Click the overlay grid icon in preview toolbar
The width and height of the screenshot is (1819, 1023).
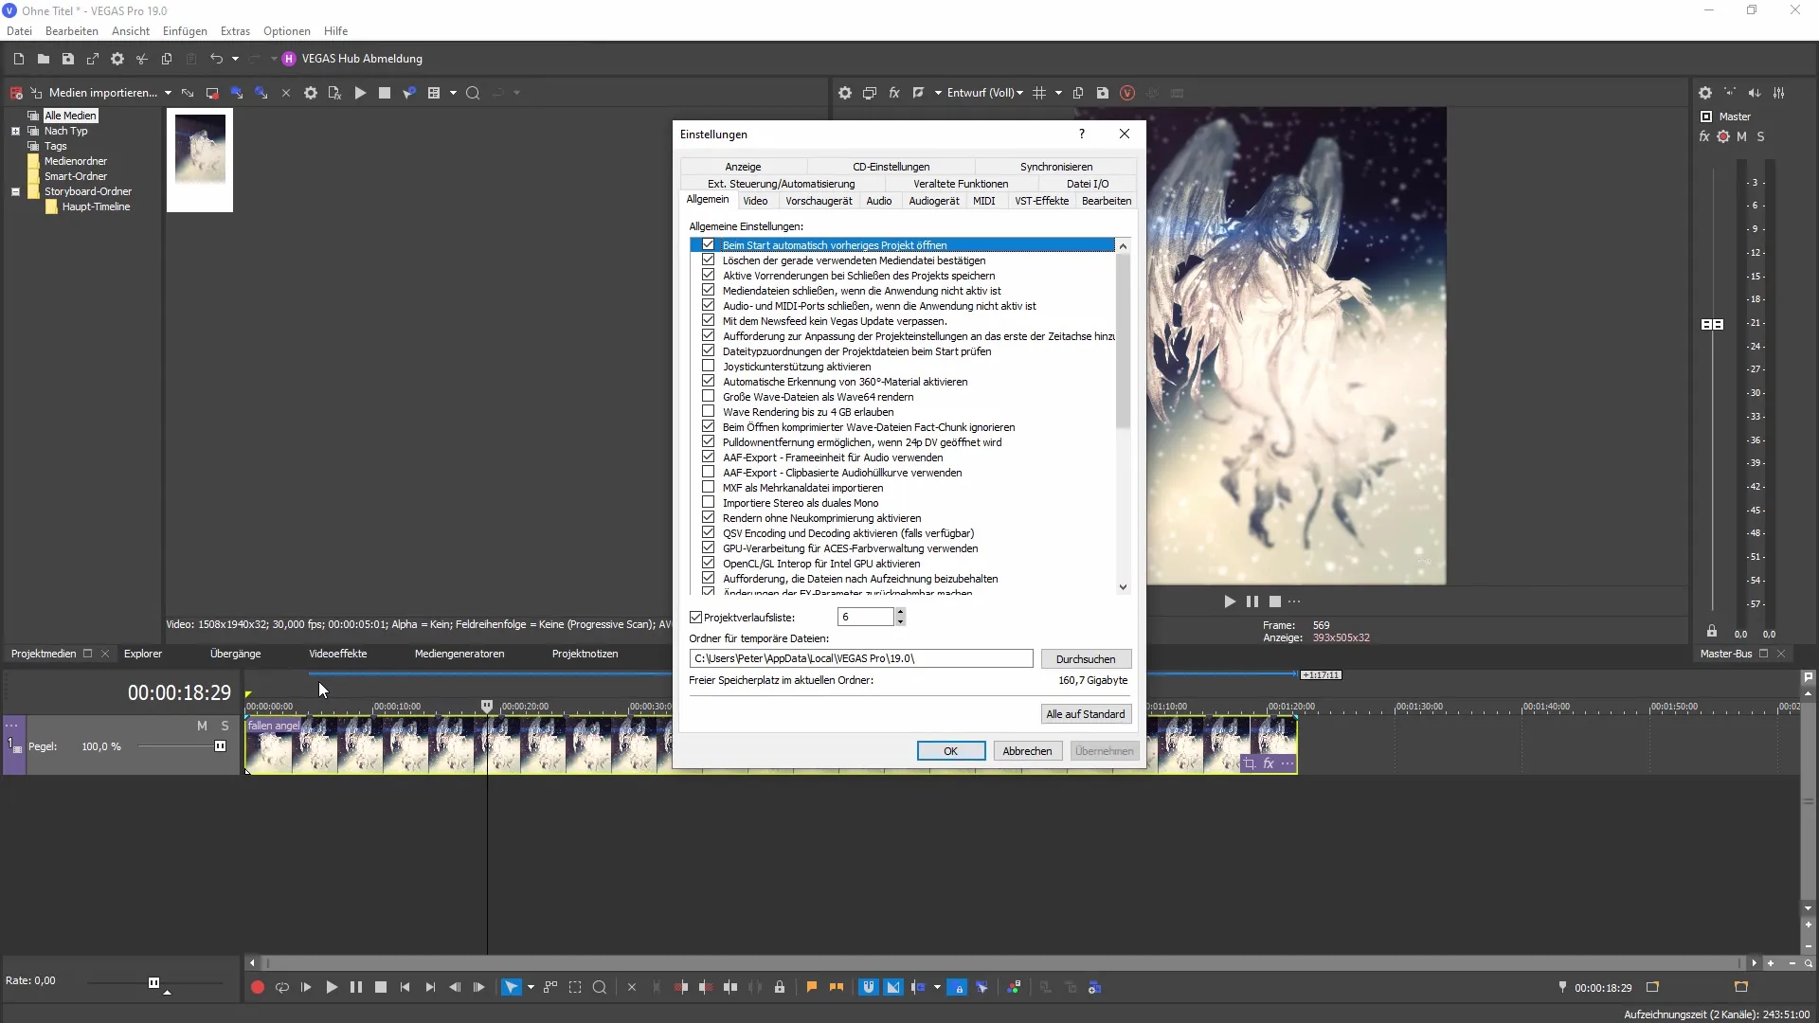(x=1039, y=93)
